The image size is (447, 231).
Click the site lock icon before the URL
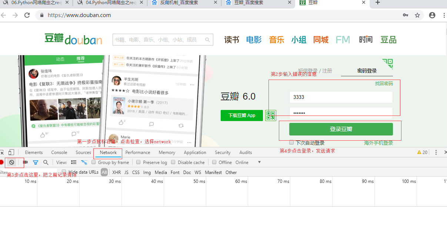(41, 15)
